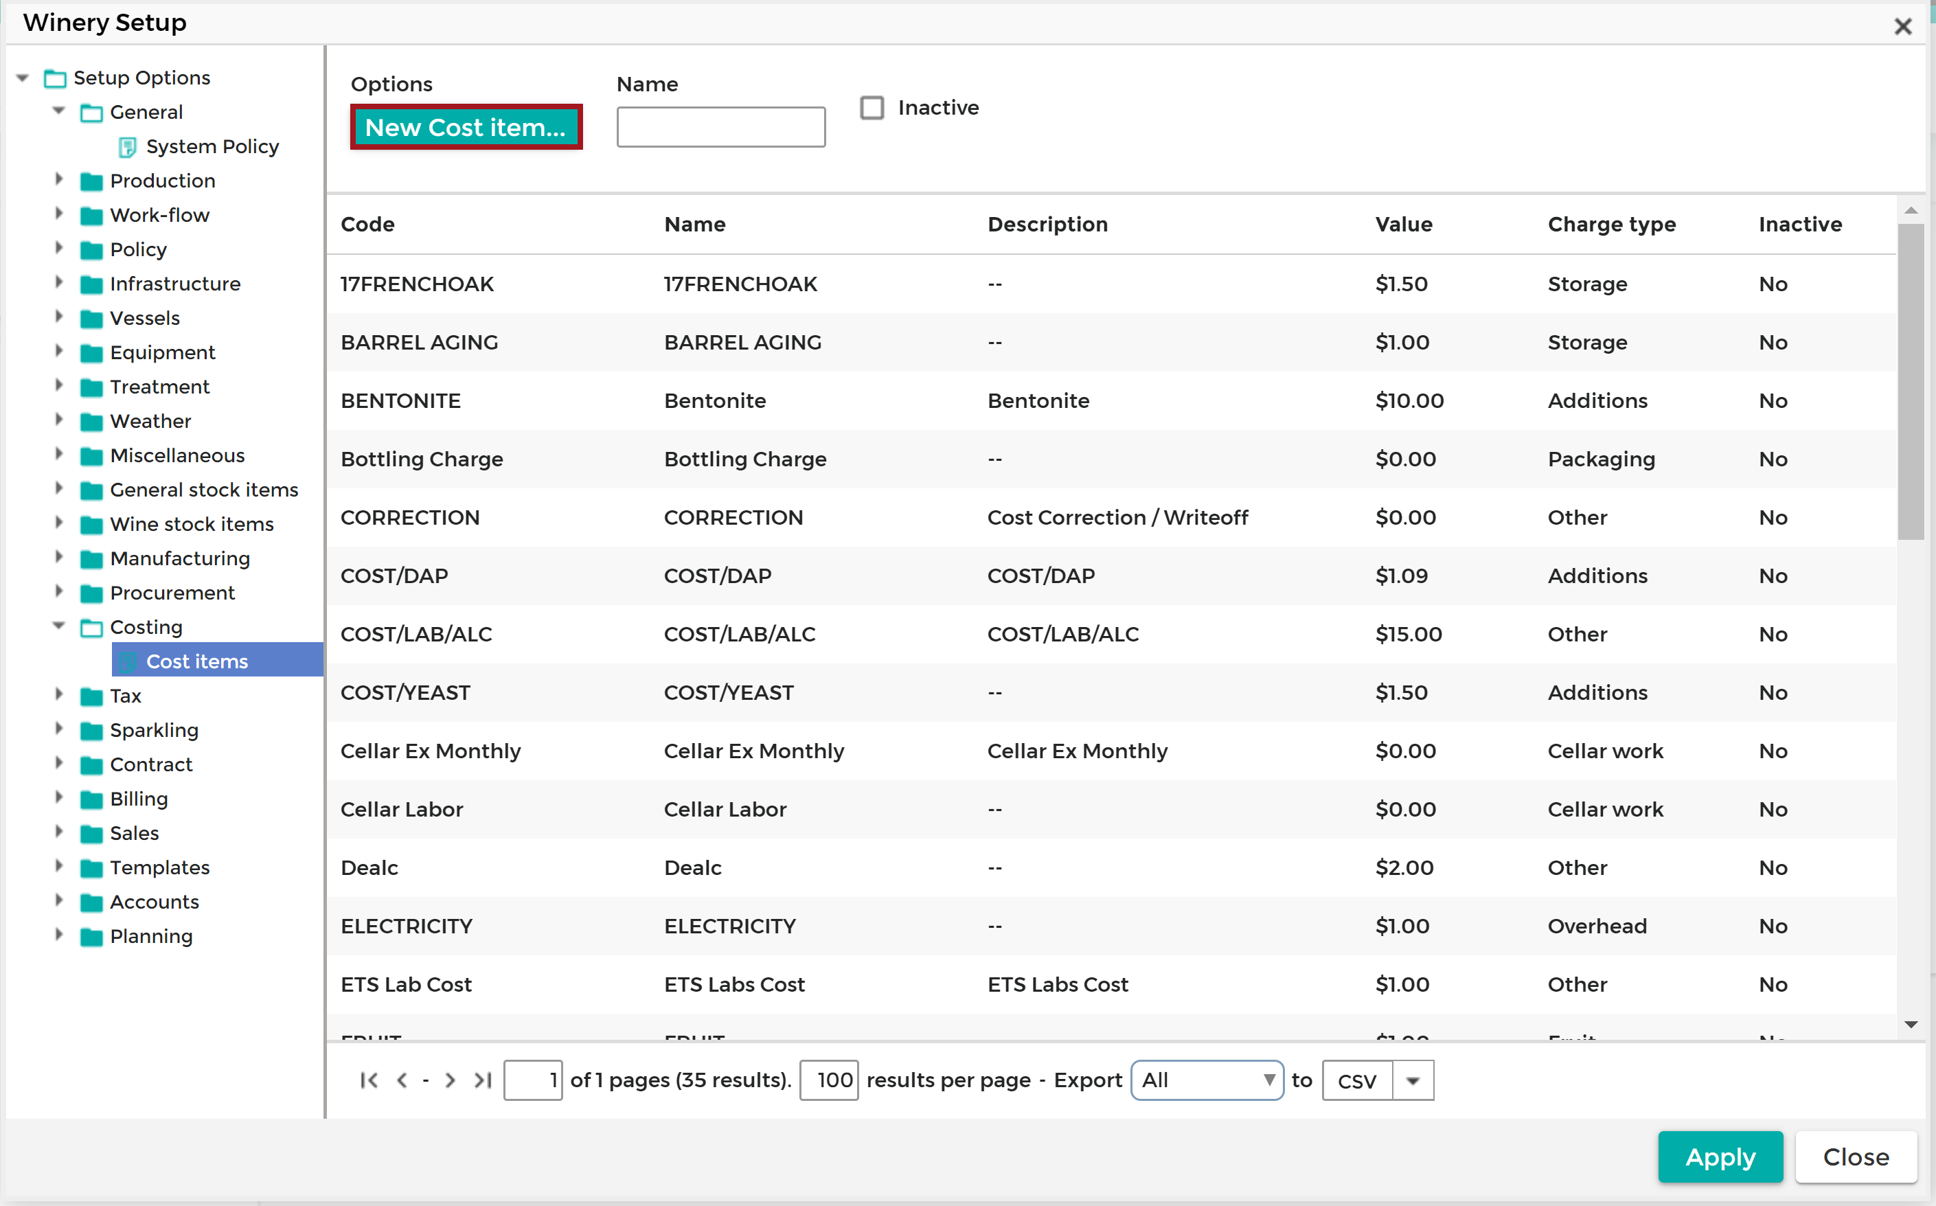Click the Setup Options root folder icon

tap(55, 78)
